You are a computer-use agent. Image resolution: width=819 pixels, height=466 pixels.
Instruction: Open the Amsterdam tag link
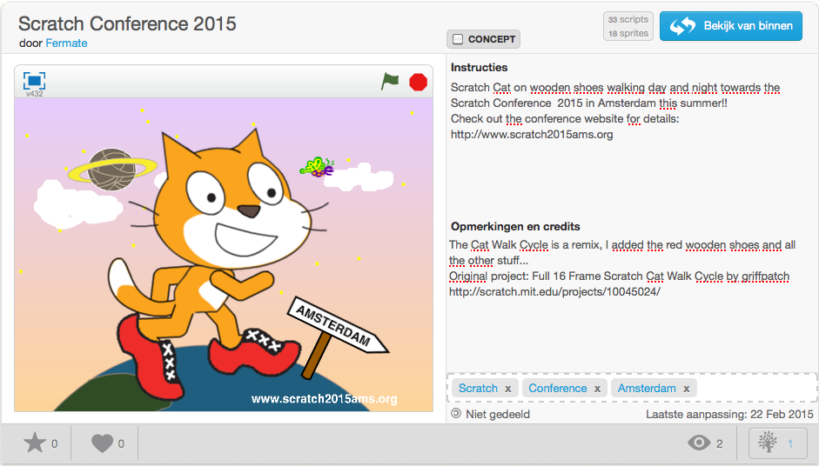pyautogui.click(x=647, y=389)
